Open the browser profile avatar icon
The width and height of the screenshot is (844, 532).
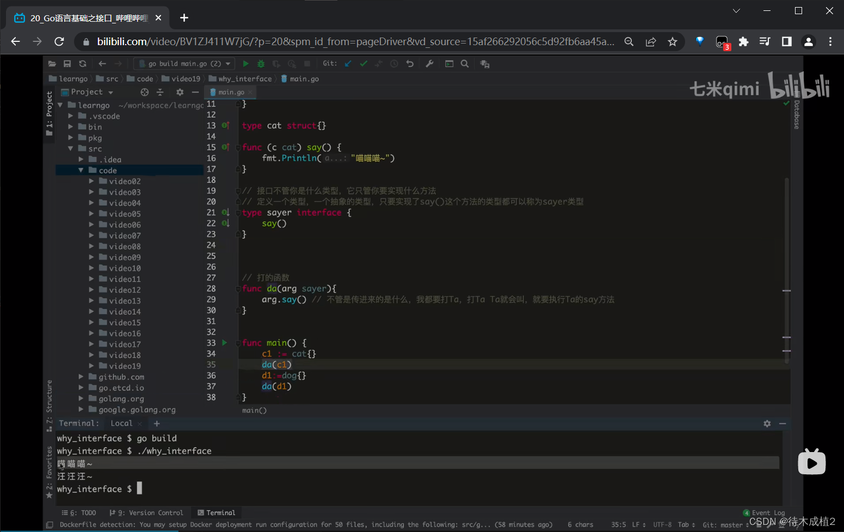809,41
